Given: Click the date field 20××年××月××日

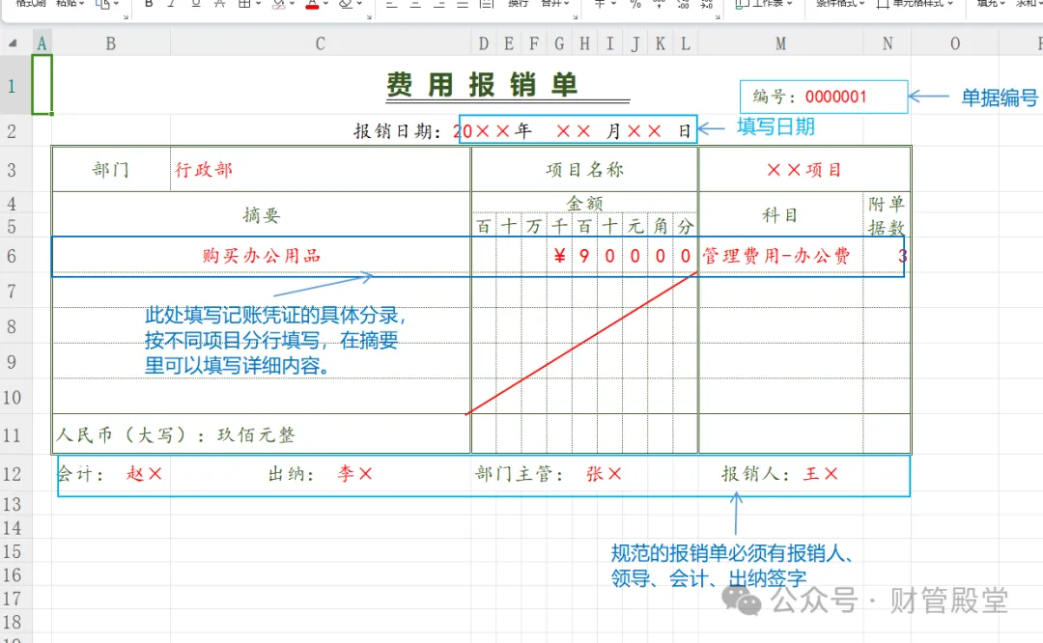Looking at the screenshot, I should tap(578, 130).
